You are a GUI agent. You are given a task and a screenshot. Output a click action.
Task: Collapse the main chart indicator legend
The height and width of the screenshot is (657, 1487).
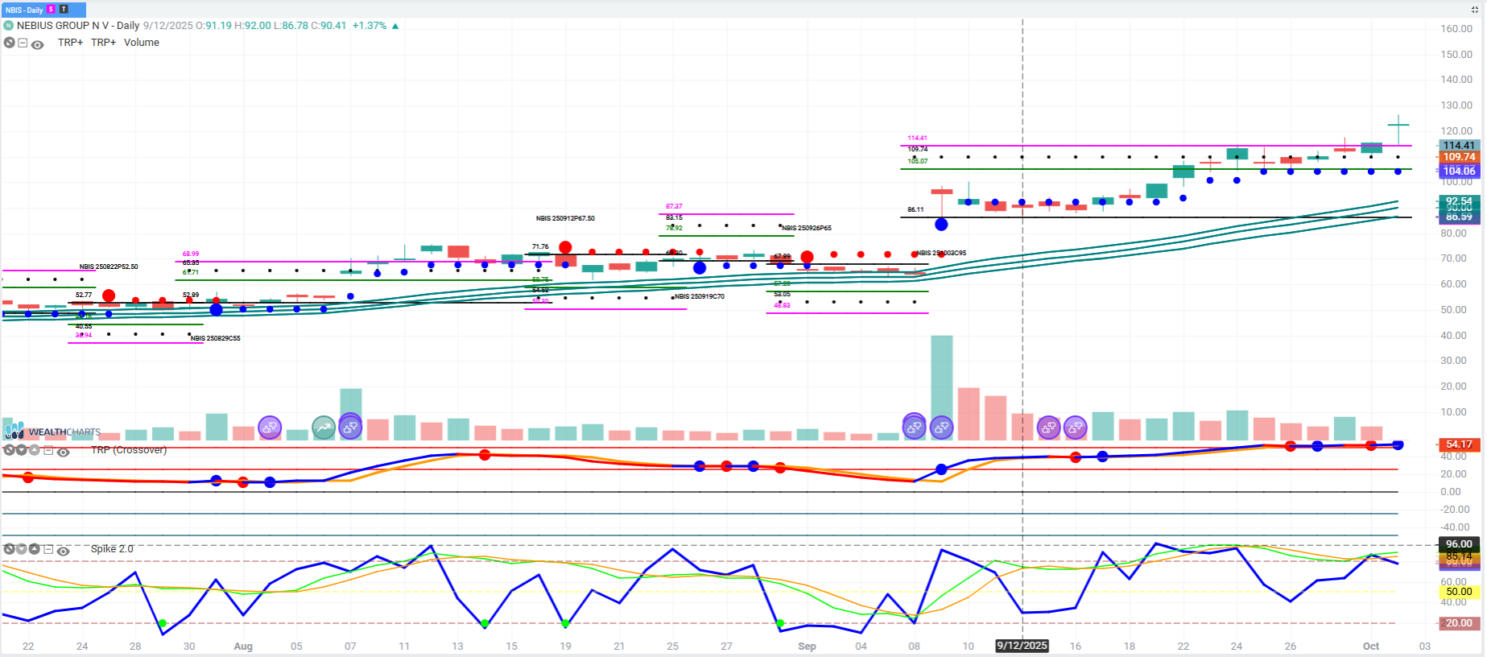pyautogui.click(x=23, y=43)
